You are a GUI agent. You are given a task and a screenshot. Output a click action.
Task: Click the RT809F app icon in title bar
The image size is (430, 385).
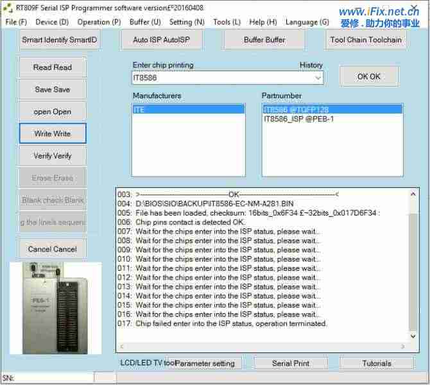click(x=8, y=8)
